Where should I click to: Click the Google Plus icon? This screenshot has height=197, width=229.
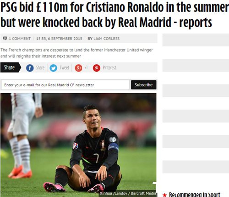tap(78, 68)
